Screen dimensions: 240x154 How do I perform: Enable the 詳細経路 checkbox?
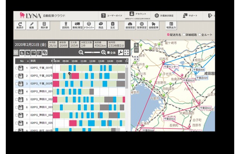click(x=184, y=35)
